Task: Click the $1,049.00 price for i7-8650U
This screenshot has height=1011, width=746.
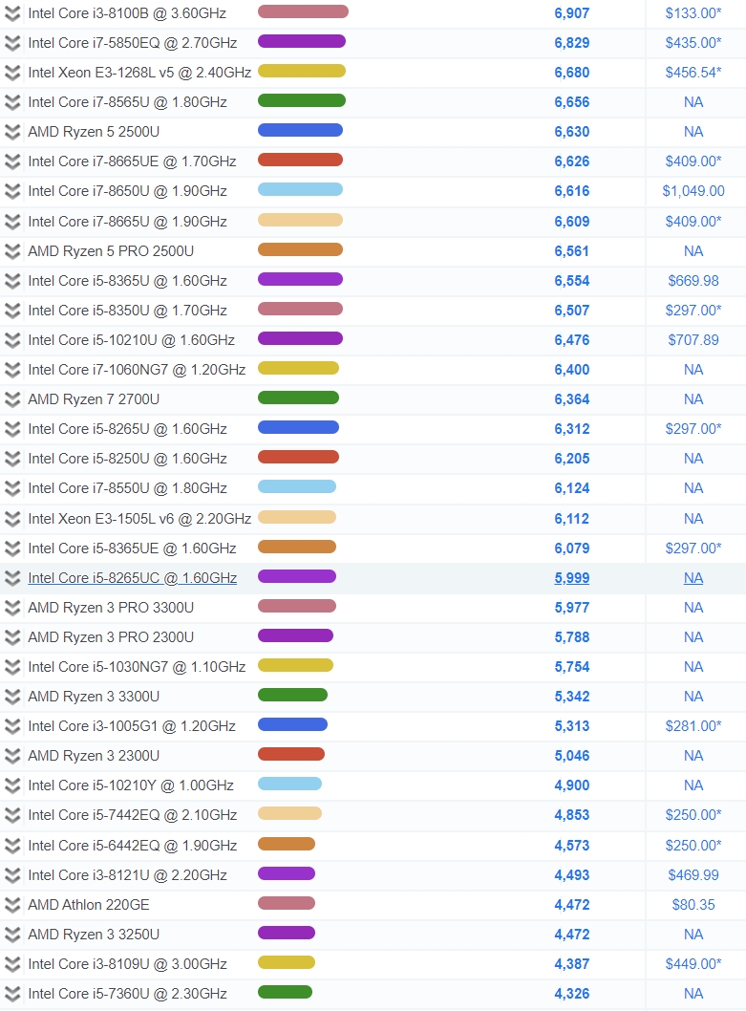Action: point(693,191)
